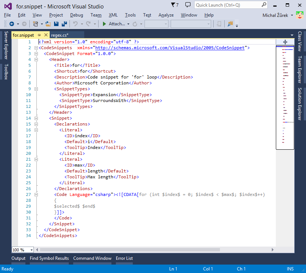Click the Find in Files icon
This screenshot has height=273, width=306.
pos(230,24)
